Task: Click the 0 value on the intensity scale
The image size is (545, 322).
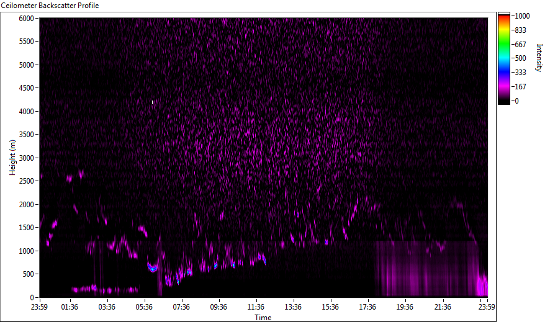Action: [x=517, y=101]
